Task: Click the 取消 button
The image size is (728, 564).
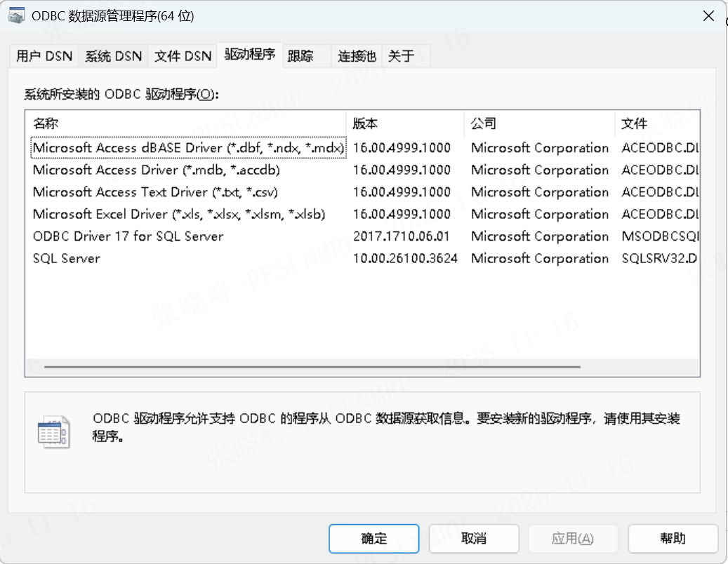Action: pyautogui.click(x=474, y=539)
